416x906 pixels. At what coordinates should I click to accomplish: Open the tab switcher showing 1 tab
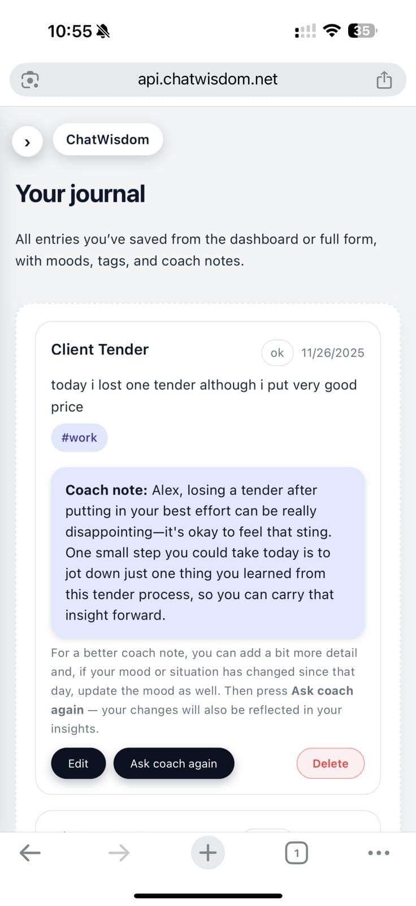tap(296, 853)
